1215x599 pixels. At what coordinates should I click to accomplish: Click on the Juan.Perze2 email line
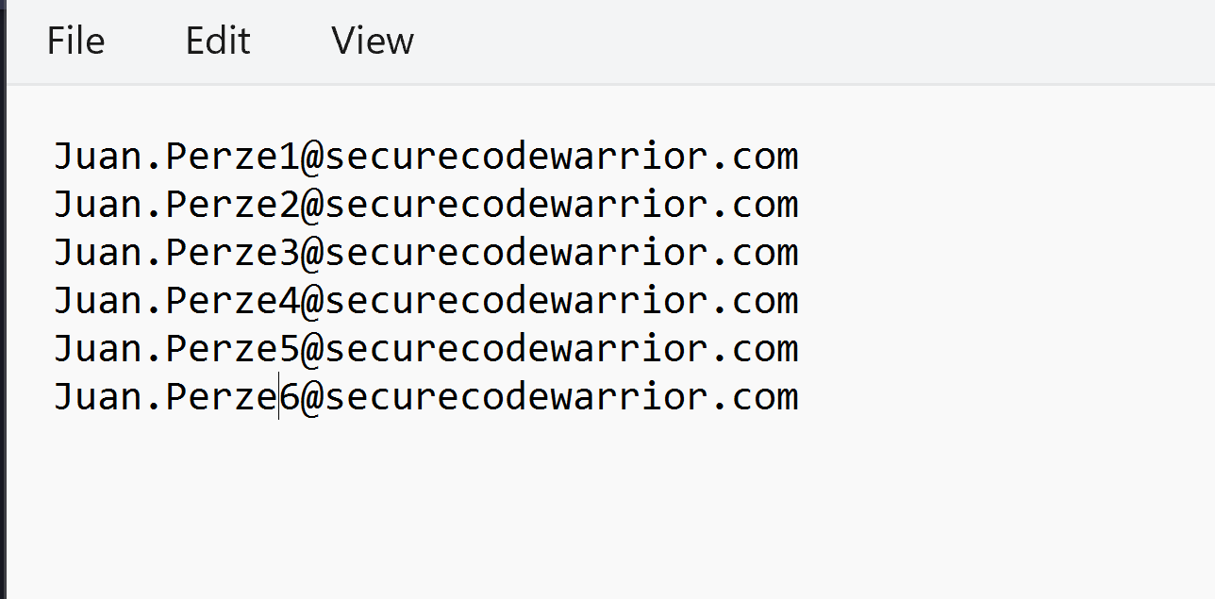425,205
